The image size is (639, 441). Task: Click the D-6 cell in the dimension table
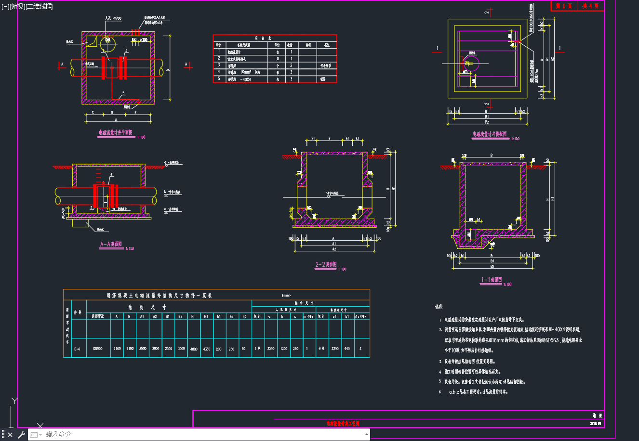tap(78, 348)
